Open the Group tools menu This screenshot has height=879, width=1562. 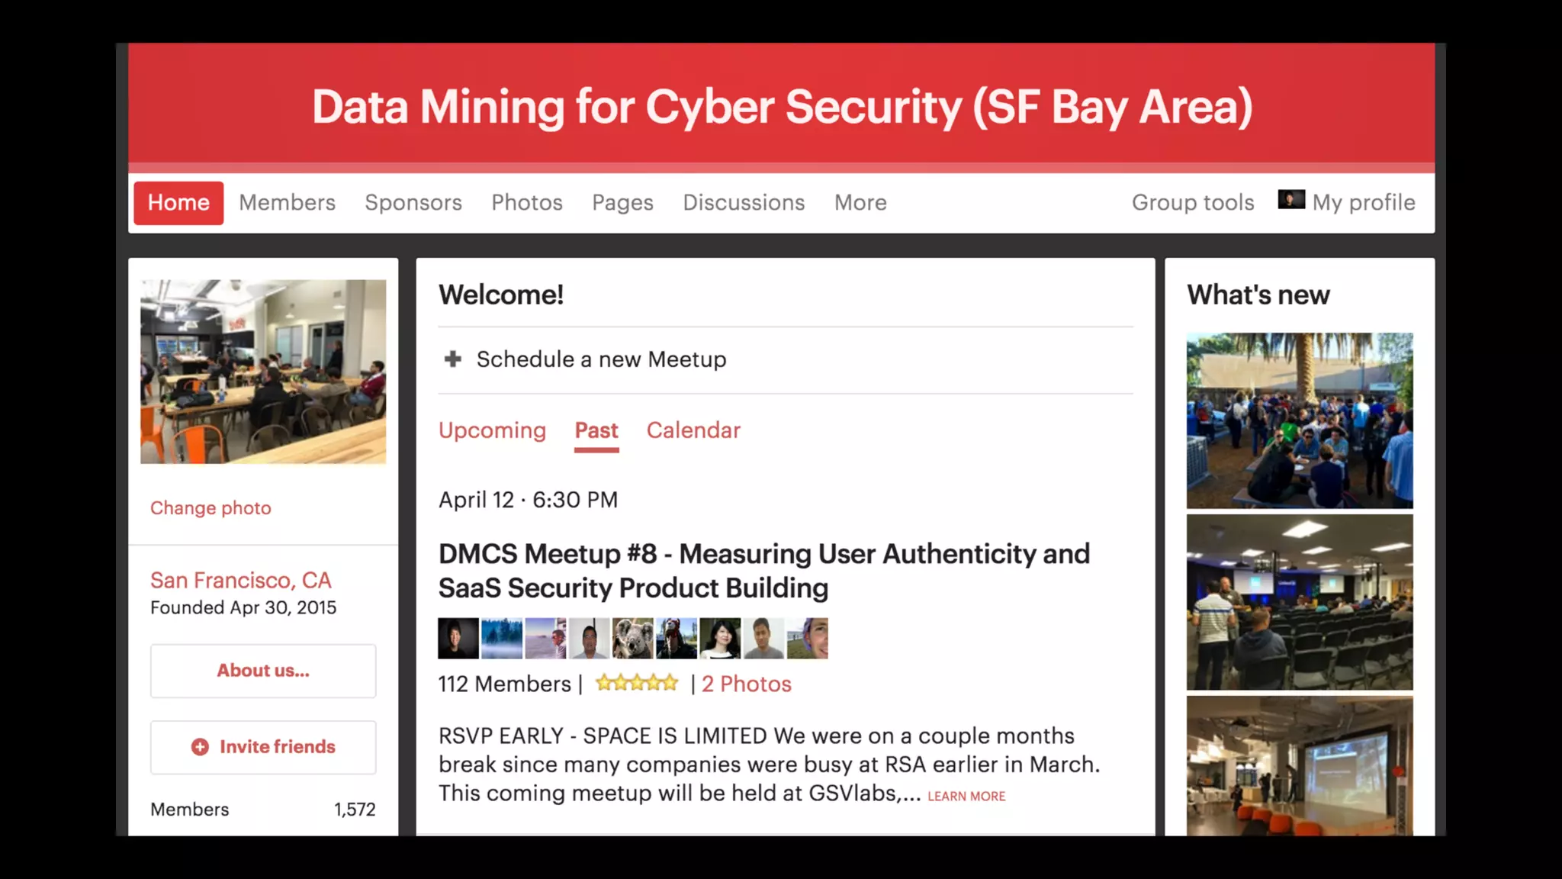tap(1192, 202)
